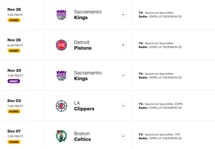Expand the Nov 30 Kings away game chevron
Viewport: 215px width, 149px height.
123,75
